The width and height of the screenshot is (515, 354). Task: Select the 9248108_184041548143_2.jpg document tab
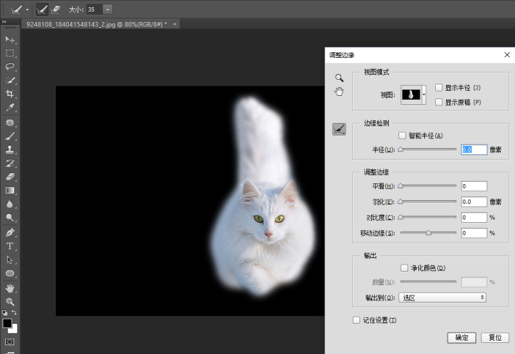(97, 24)
